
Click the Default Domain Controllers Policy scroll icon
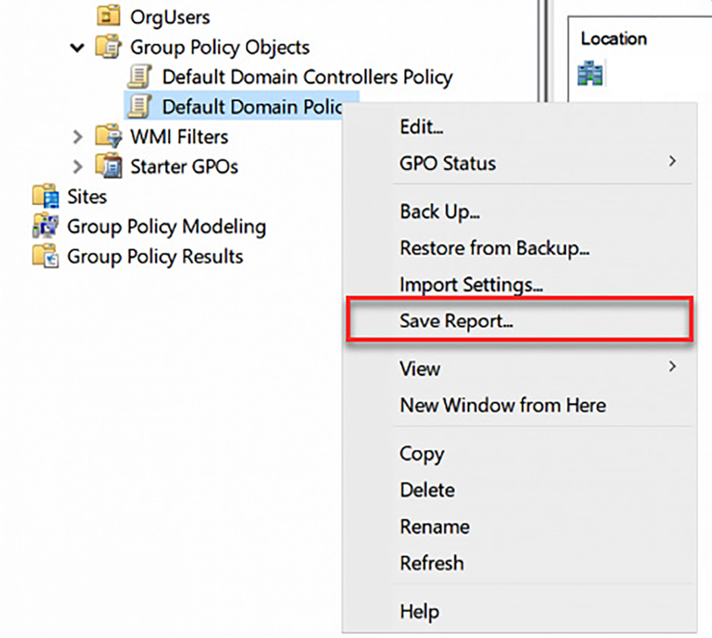pyautogui.click(x=140, y=77)
